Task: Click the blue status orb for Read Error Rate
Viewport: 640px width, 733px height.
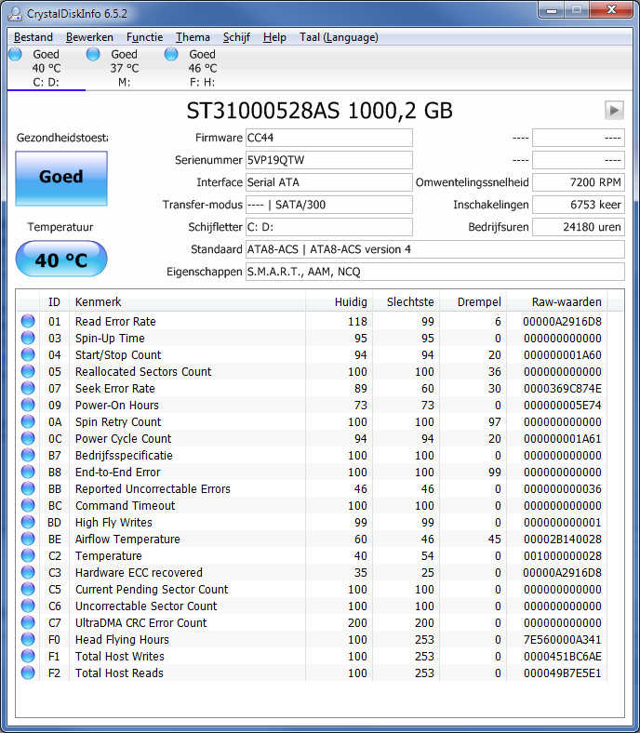Action: click(x=28, y=321)
